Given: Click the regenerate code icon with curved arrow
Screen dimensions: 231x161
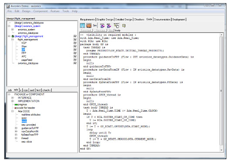Looking at the screenshot, I should coord(116,25).
